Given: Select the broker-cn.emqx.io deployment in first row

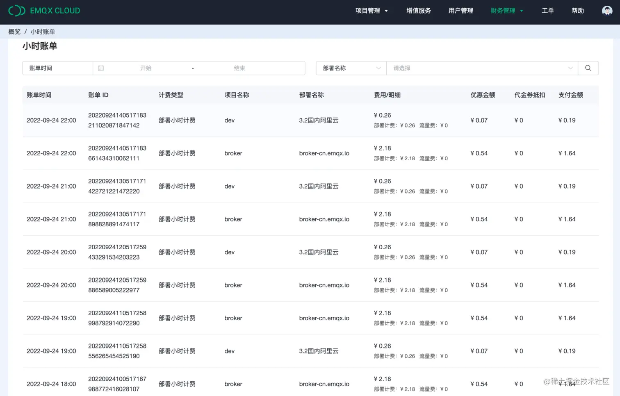Looking at the screenshot, I should pyautogui.click(x=324, y=153).
